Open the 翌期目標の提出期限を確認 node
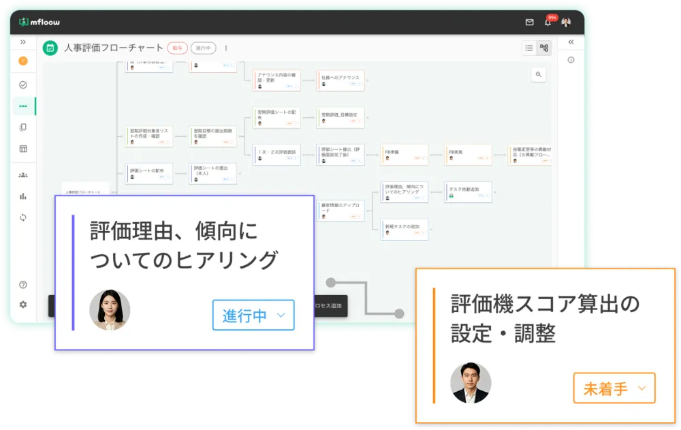The height and width of the screenshot is (430, 681). pos(212,136)
